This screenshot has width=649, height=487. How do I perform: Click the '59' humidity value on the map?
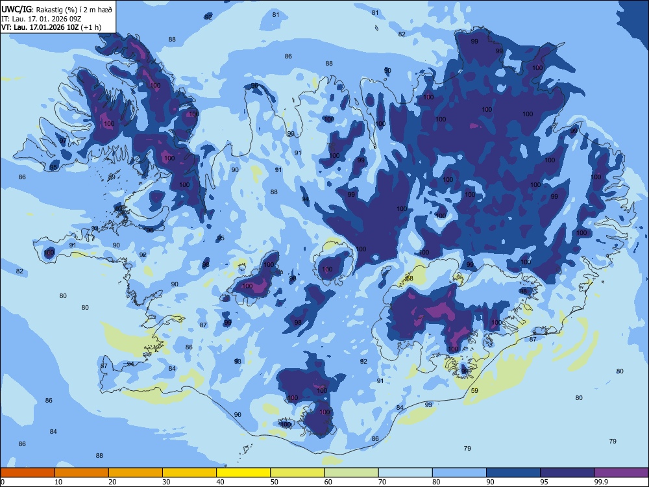coord(475,390)
